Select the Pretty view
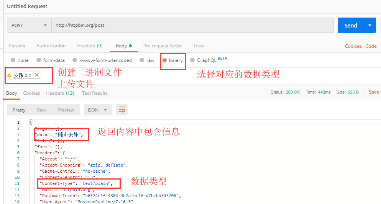 (19, 110)
